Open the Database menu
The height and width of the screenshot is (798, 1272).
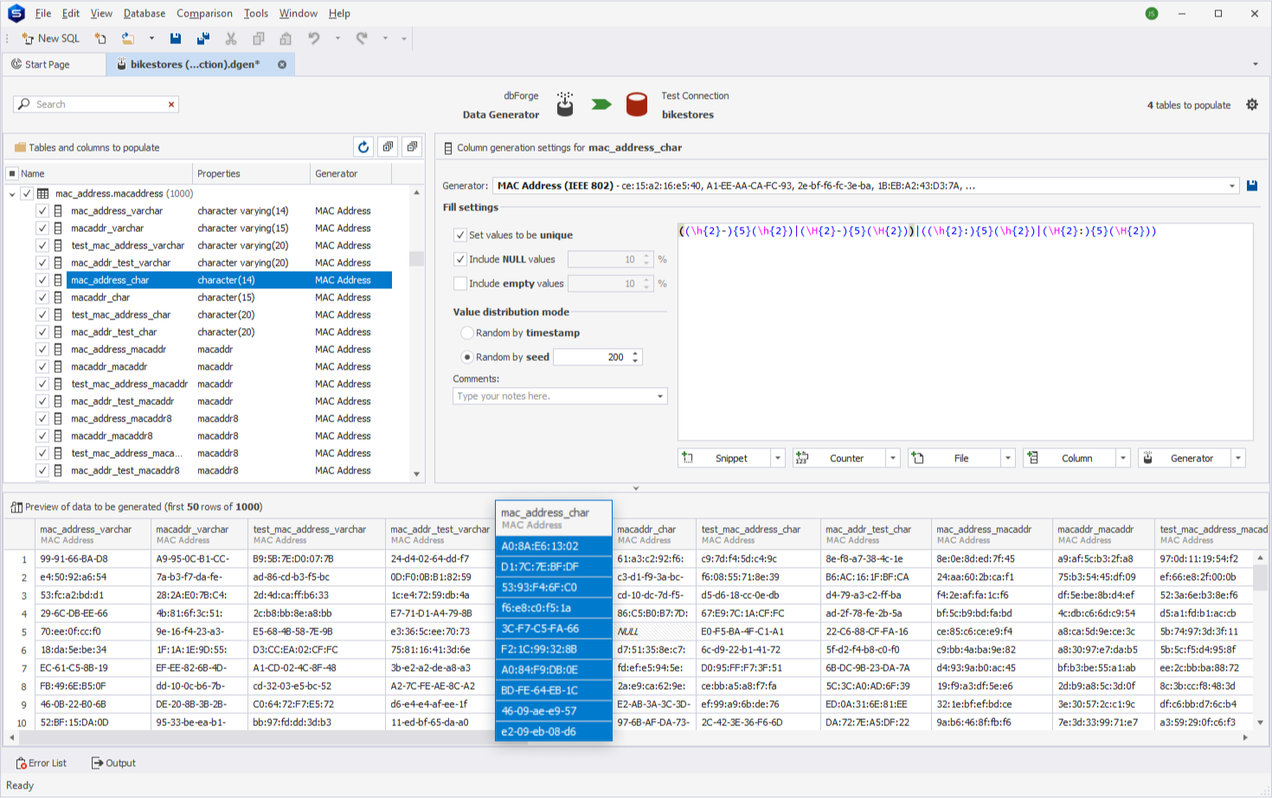coord(145,13)
